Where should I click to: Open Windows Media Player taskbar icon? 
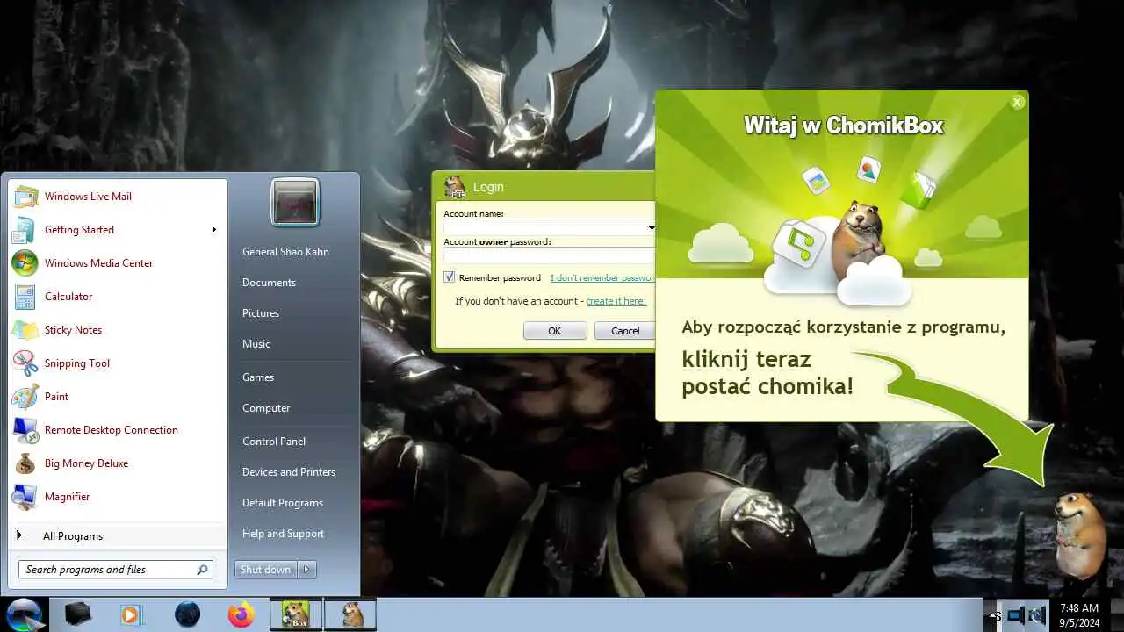pos(131,614)
